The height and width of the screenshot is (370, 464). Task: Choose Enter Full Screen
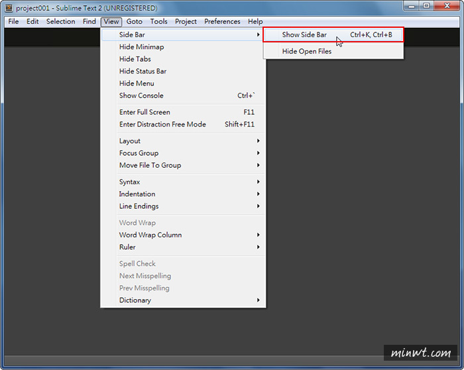pos(182,112)
